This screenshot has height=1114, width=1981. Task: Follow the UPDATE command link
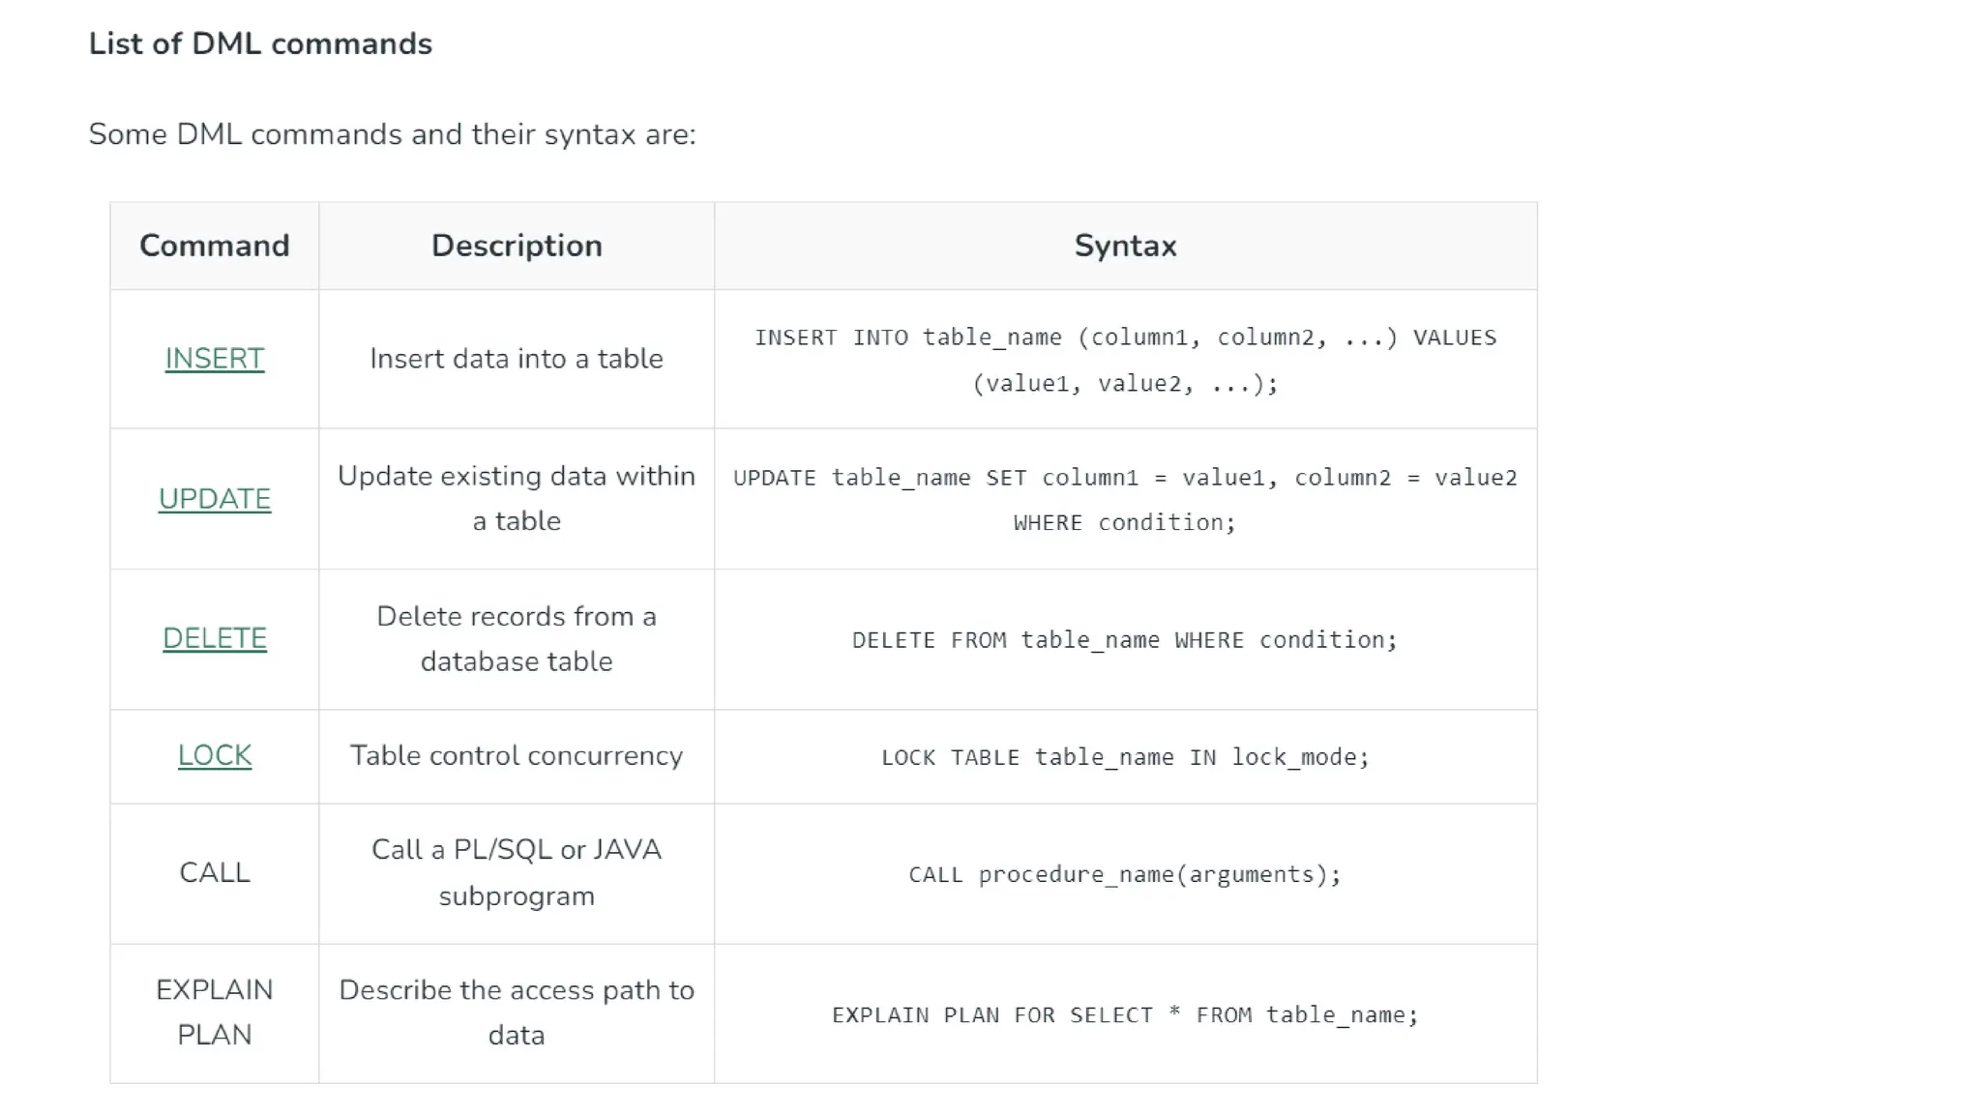click(214, 499)
